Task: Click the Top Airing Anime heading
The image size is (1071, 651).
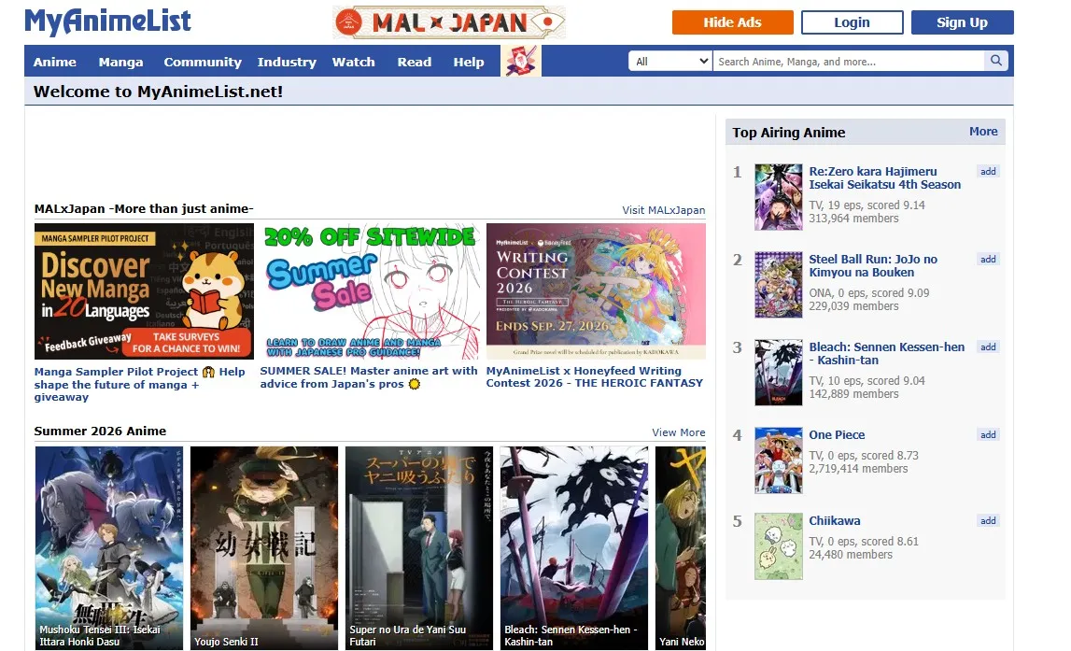Action: point(789,133)
